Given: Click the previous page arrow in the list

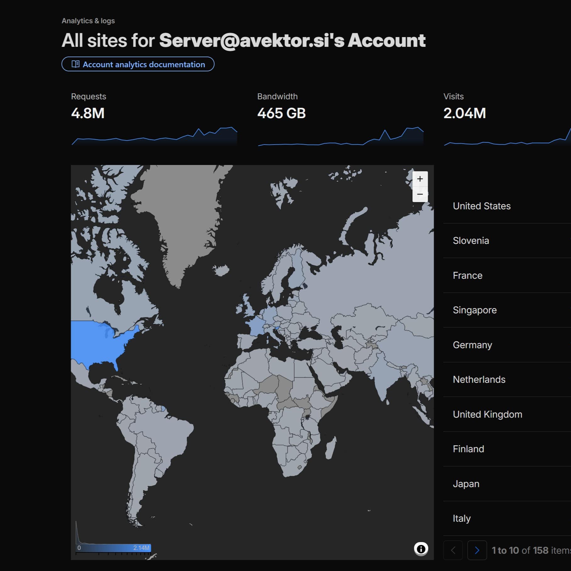Looking at the screenshot, I should [x=453, y=550].
